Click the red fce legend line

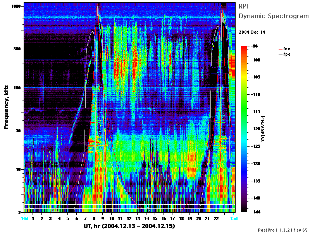point(281,49)
